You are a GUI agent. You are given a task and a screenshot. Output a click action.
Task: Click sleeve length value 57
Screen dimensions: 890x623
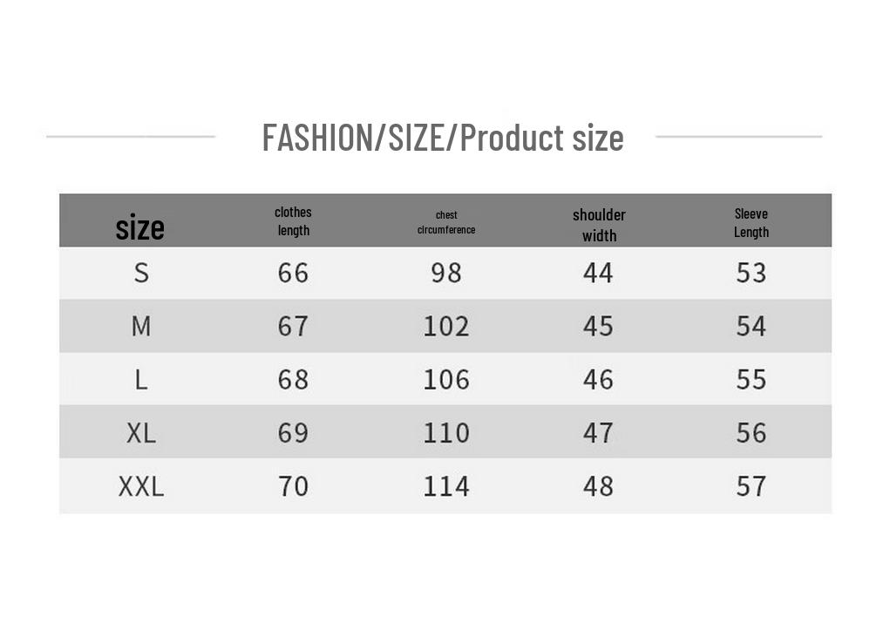click(x=751, y=486)
